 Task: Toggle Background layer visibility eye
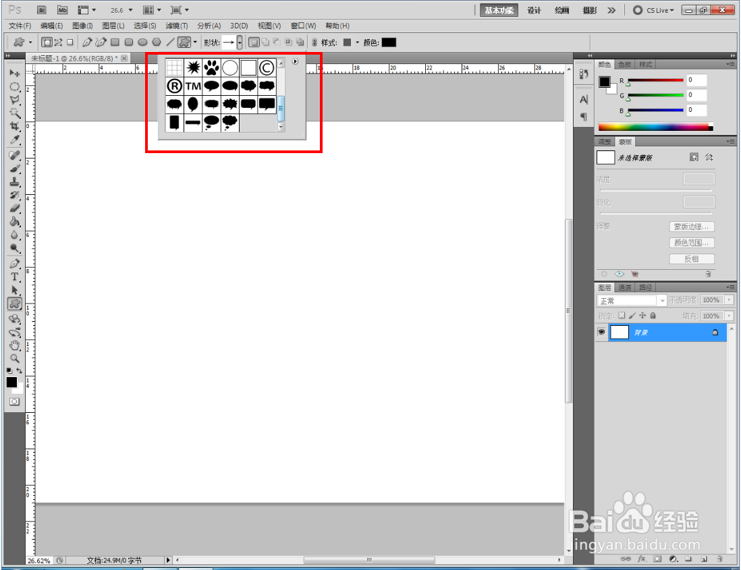[601, 332]
